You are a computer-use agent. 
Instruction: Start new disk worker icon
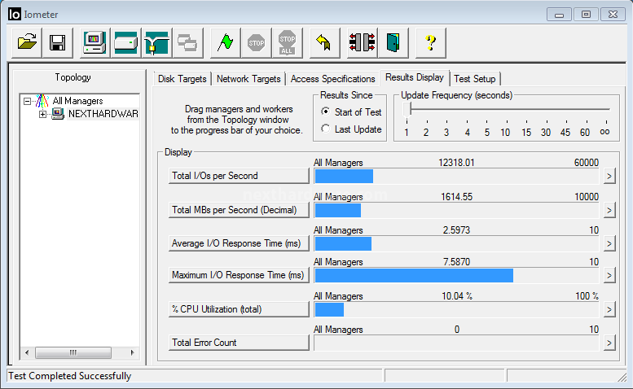(125, 43)
